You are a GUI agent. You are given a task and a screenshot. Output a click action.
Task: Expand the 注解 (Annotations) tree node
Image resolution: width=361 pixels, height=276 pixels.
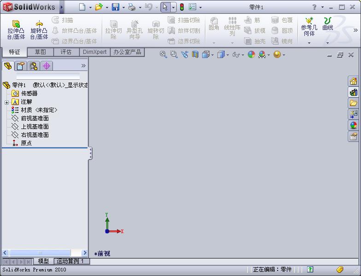[6, 102]
